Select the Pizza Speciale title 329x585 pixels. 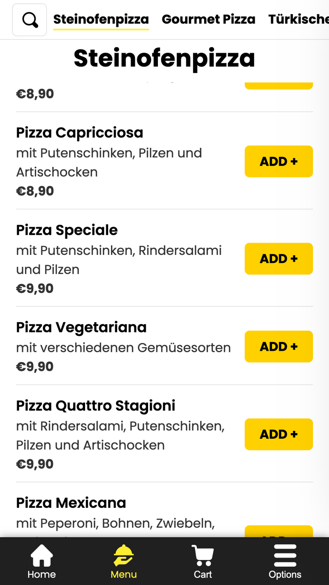pos(67,229)
